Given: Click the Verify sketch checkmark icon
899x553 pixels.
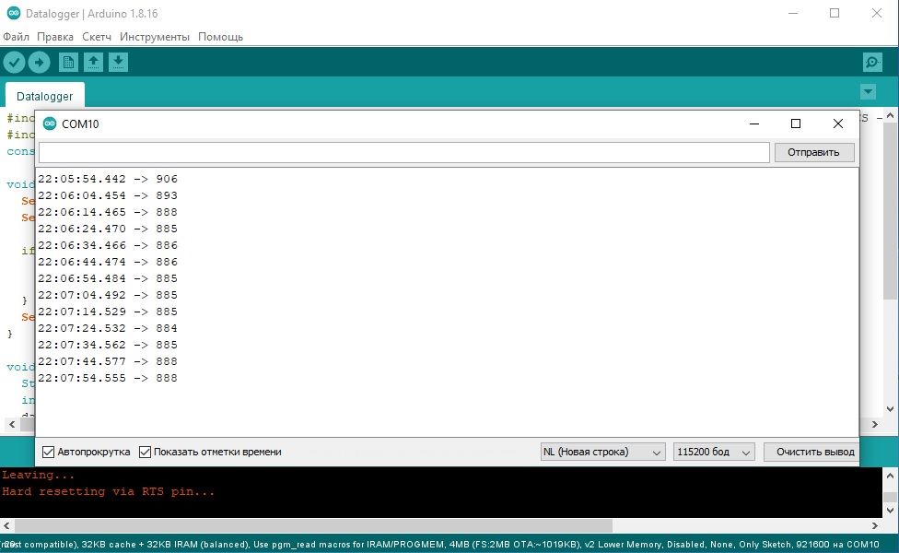Looking at the screenshot, I should 14,62.
